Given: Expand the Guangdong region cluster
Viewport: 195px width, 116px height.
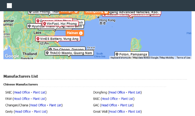Looking at the screenshot, I should [x=96, y=12].
